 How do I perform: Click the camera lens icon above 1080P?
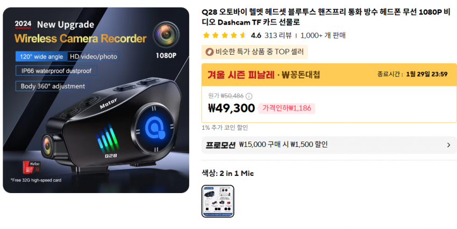(x=166, y=35)
